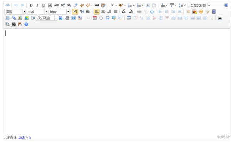Insert current time via clock icon
Viewport: 232px width, 142px height.
point(101,18)
